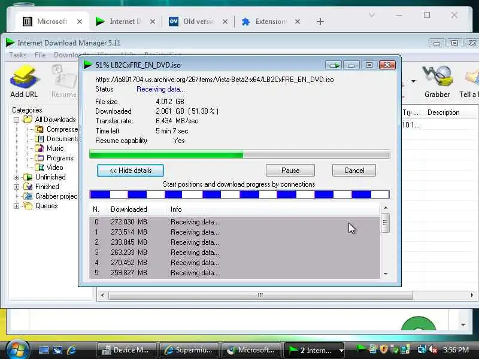This screenshot has width=479, height=359.
Task: Click the main window horizontal scrollbar
Action: [260, 295]
